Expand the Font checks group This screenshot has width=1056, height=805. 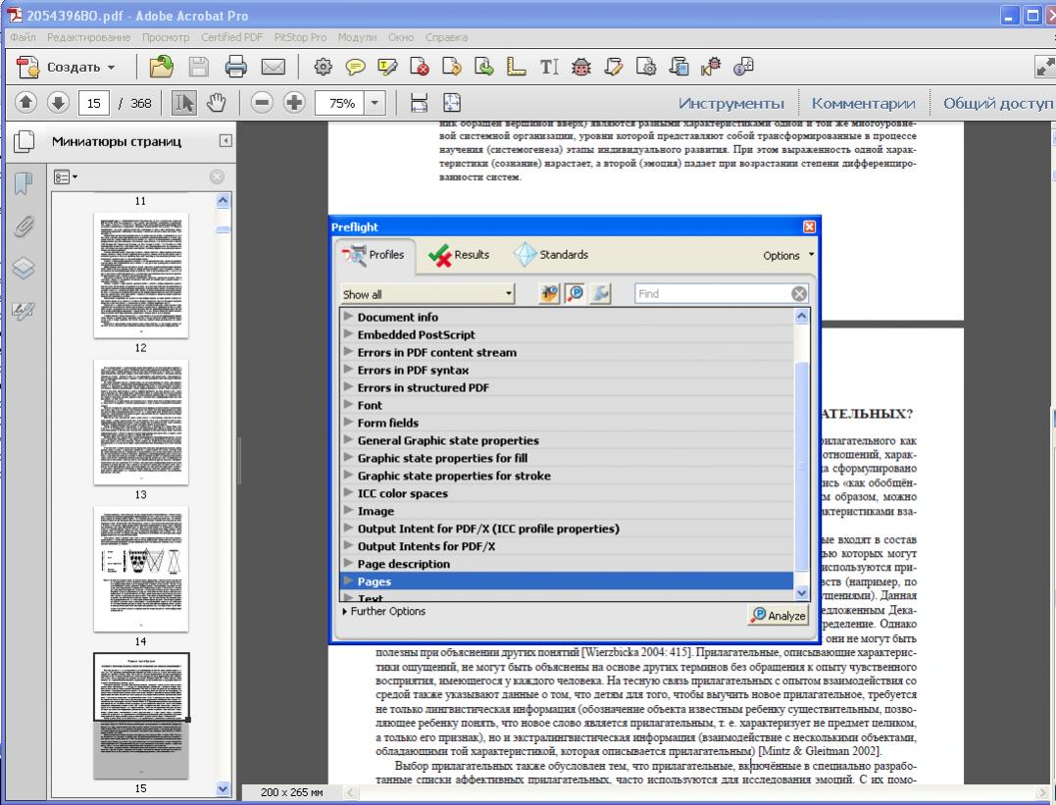click(348, 404)
